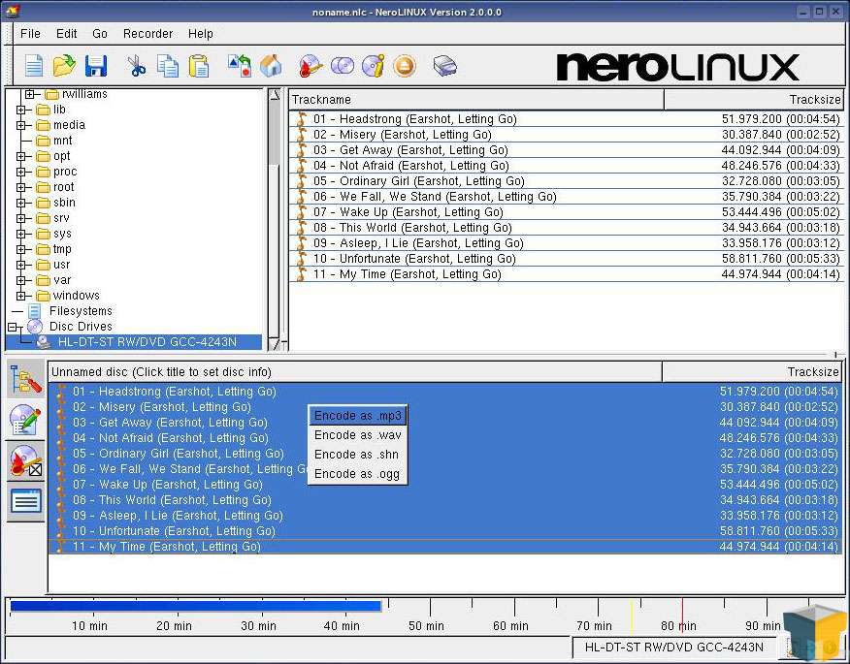850x664 pixels.
Task: Choose Encode as .mp3
Action: (x=358, y=416)
